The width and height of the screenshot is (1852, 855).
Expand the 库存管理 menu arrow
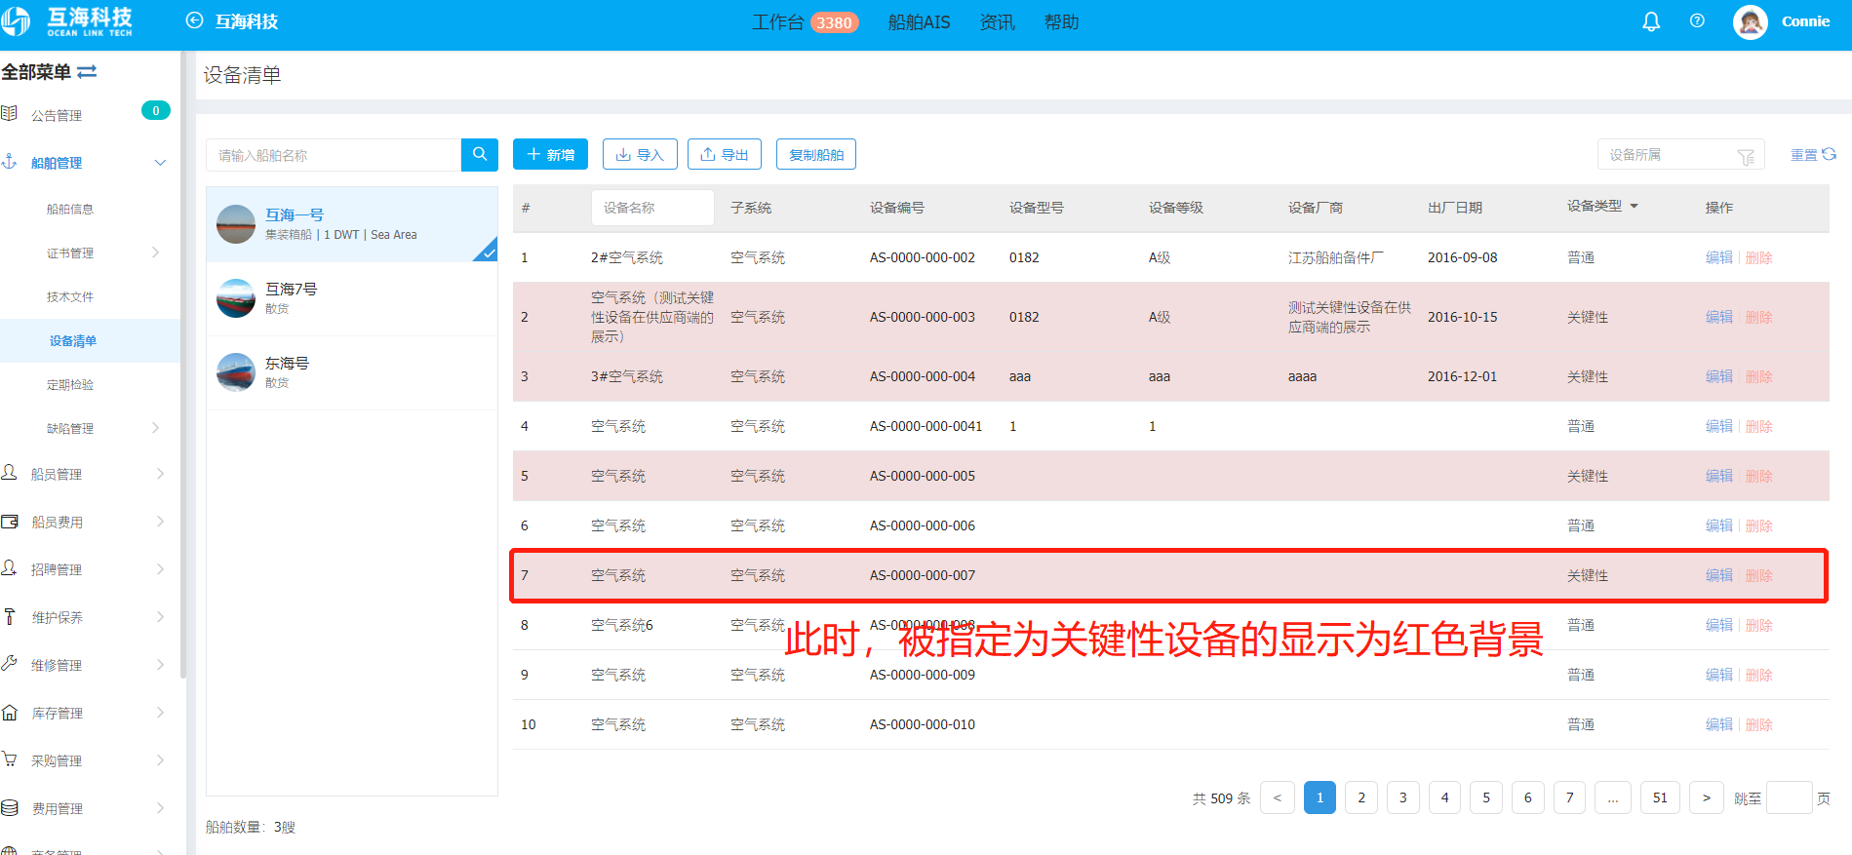click(x=160, y=713)
